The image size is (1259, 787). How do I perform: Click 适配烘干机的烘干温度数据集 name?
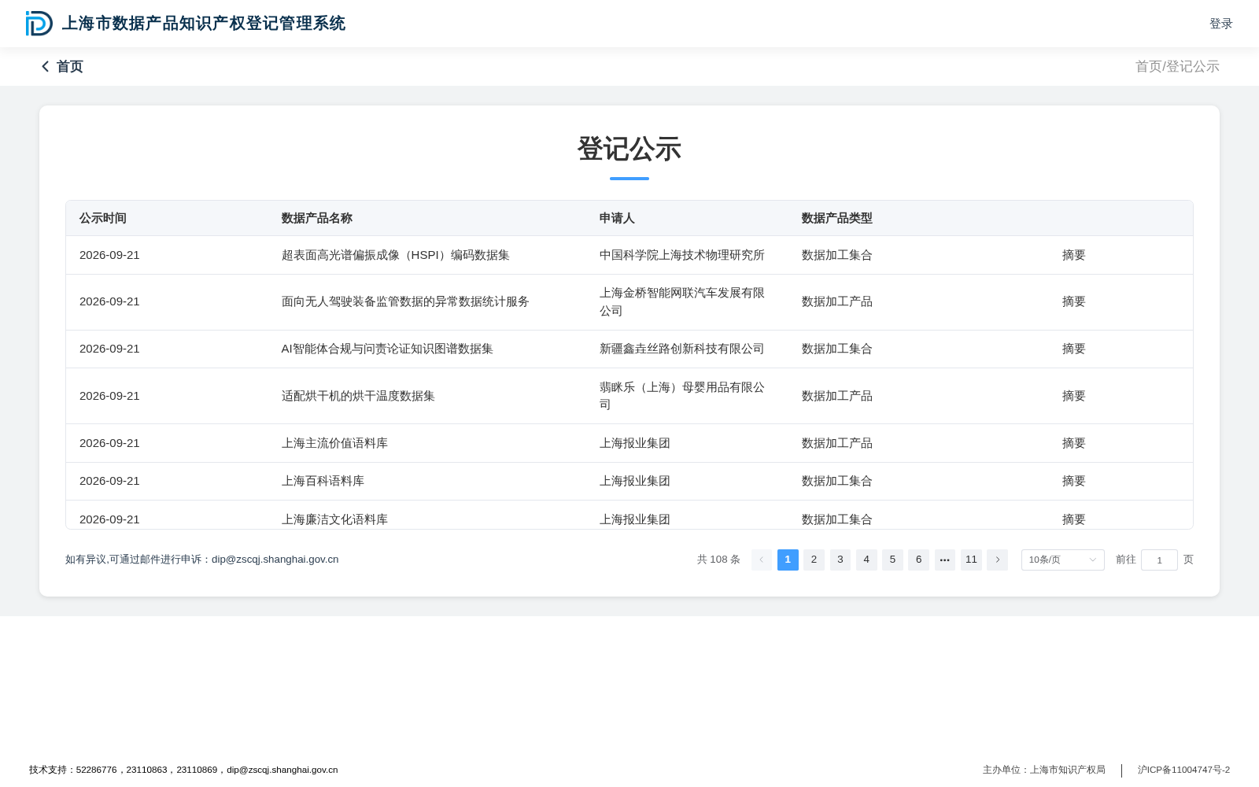(358, 396)
